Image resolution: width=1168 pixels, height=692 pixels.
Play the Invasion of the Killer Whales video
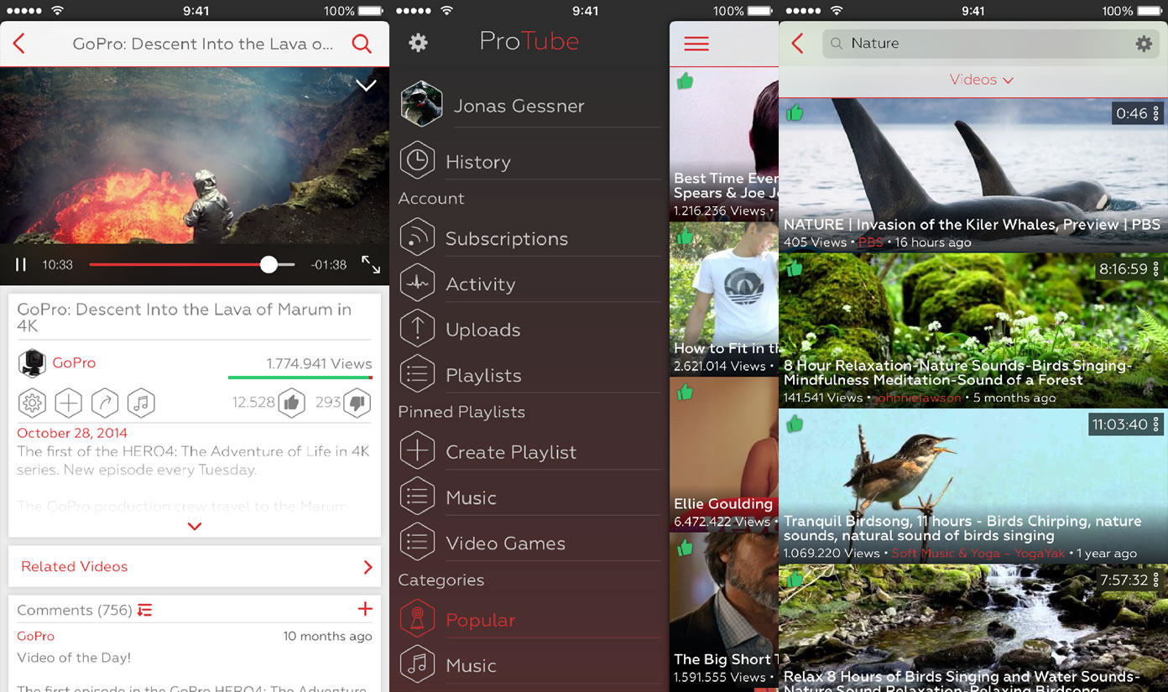coord(973,175)
